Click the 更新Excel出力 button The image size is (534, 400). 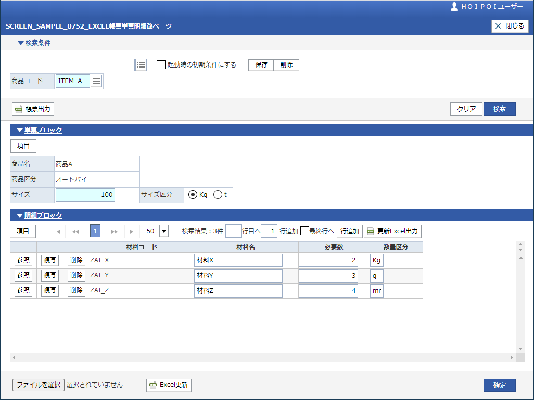392,231
